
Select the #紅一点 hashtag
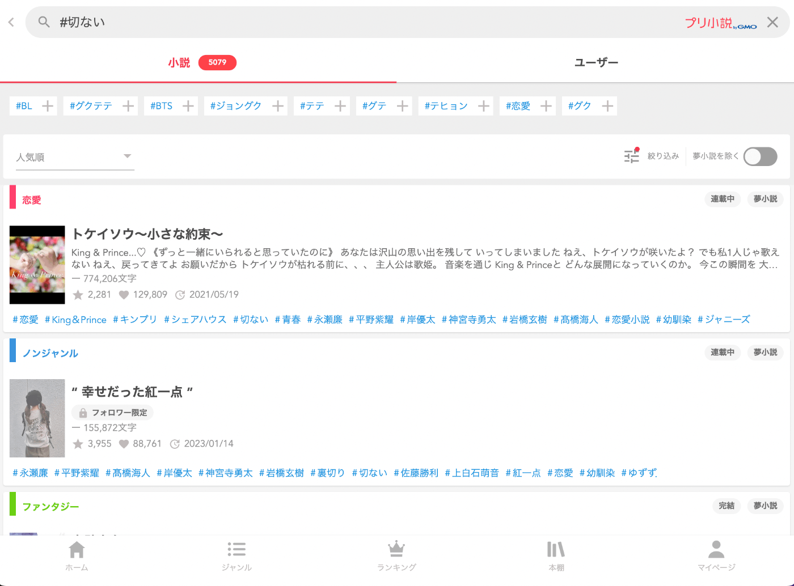point(523,473)
